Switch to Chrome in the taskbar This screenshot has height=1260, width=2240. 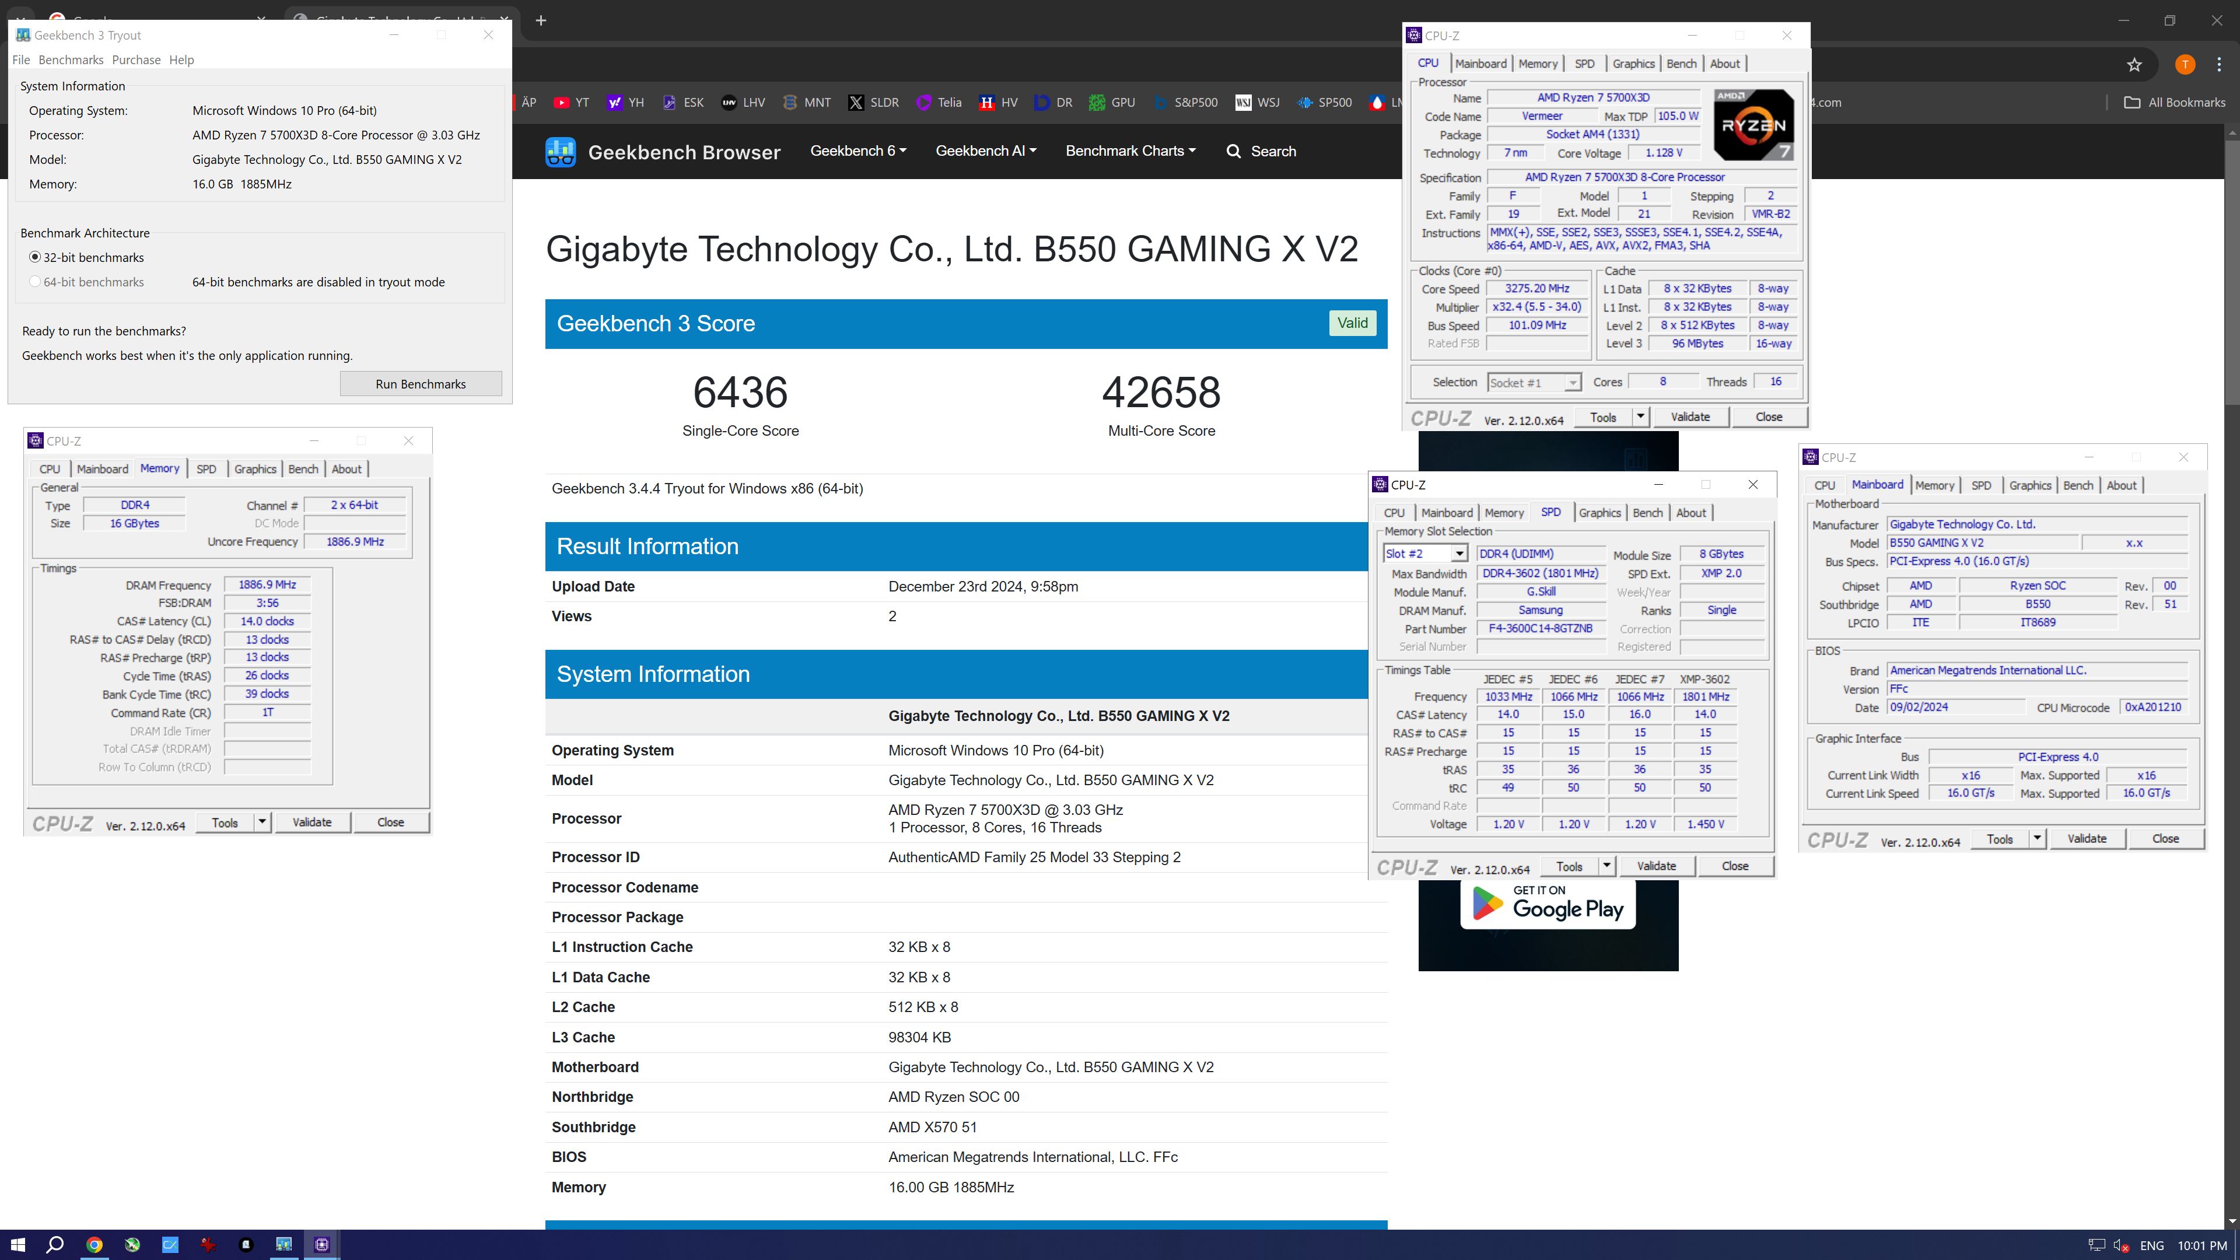point(94,1244)
